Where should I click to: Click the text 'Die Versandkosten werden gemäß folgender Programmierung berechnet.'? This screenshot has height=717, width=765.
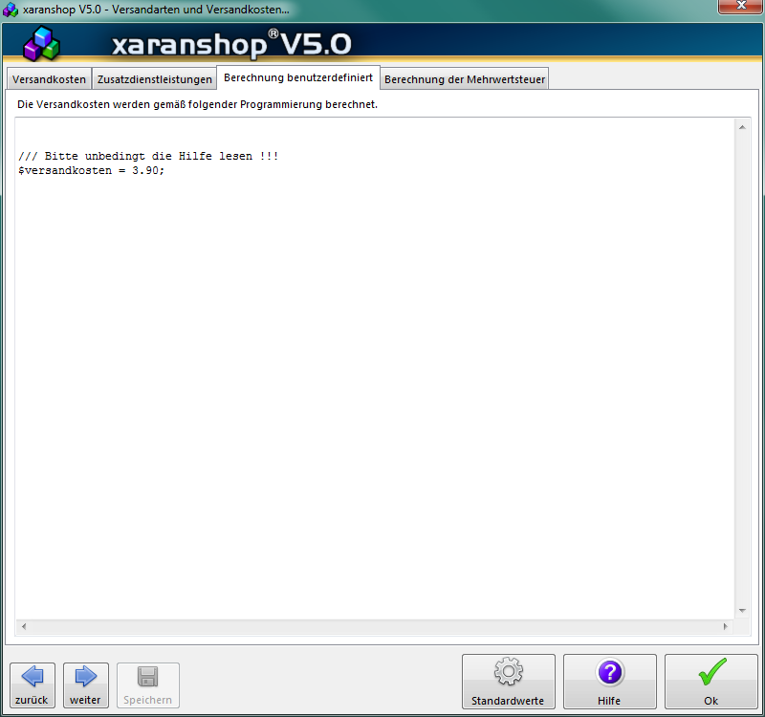coord(197,104)
